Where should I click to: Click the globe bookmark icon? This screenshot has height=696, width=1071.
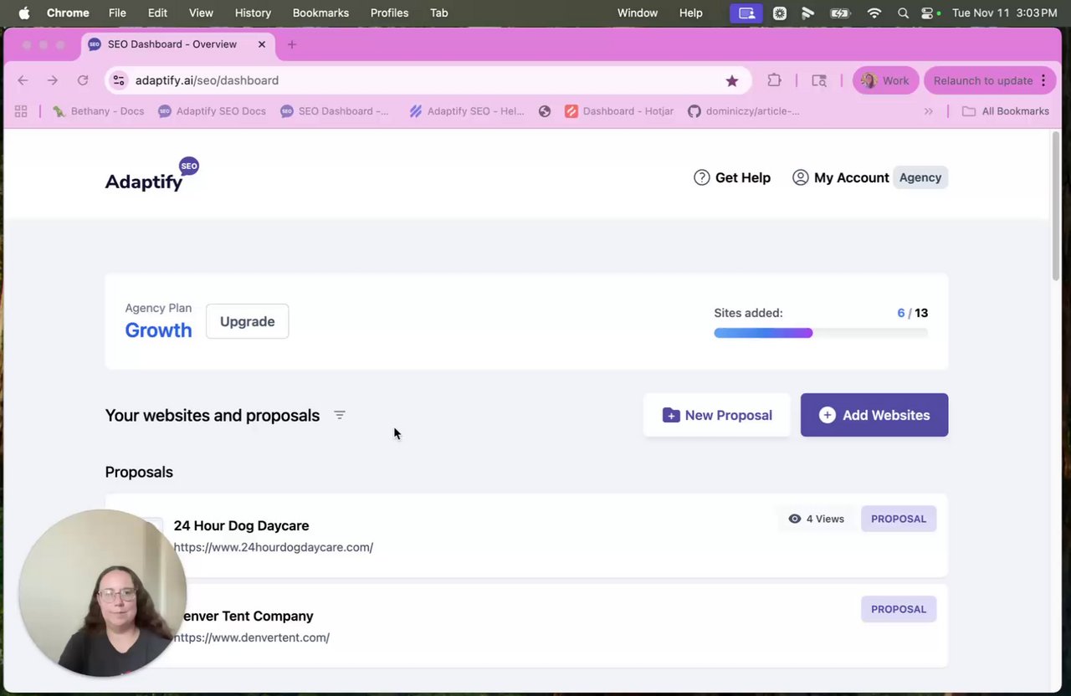[545, 111]
